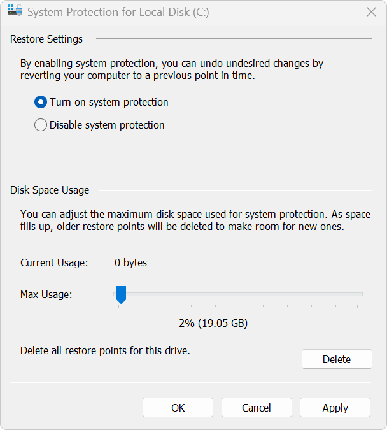Click the 'Disk Space Usage' heading
Image resolution: width=387 pixels, height=430 pixels.
50,190
